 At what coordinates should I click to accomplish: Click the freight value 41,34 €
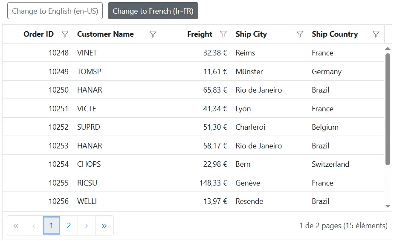[215, 109]
